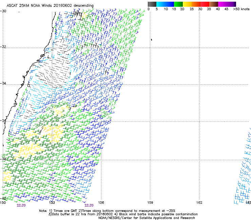Click the '45' label under the color bar
251x220 pixels.
[226, 9]
